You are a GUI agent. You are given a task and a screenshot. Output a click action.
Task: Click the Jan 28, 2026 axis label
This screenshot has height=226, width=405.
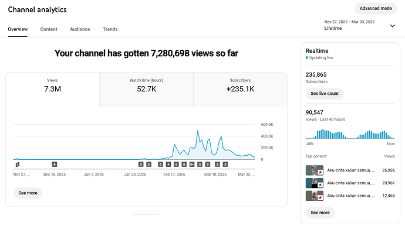pos(135,174)
